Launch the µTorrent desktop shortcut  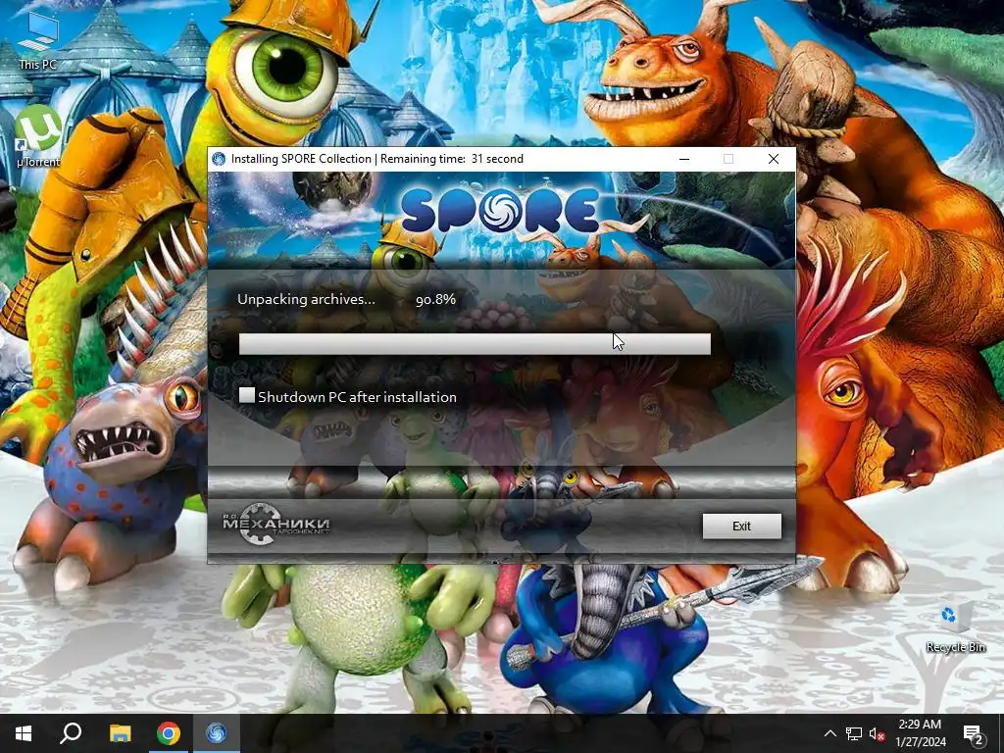point(38,135)
